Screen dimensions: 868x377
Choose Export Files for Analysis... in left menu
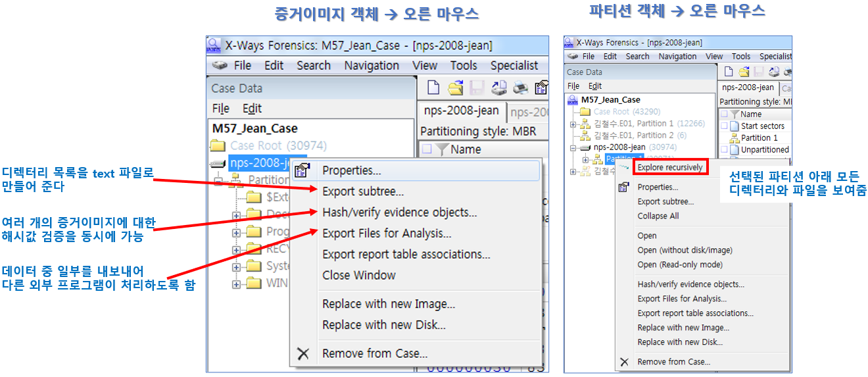(415, 234)
